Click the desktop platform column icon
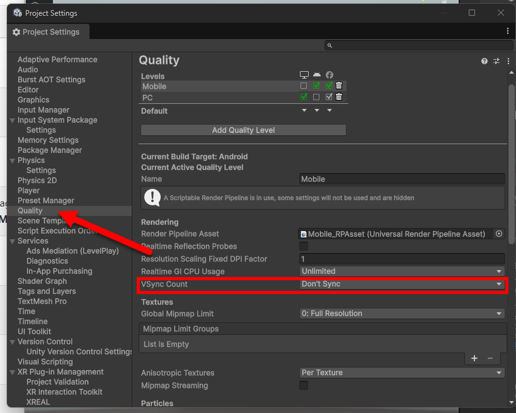This screenshot has width=516, height=413. [x=304, y=75]
